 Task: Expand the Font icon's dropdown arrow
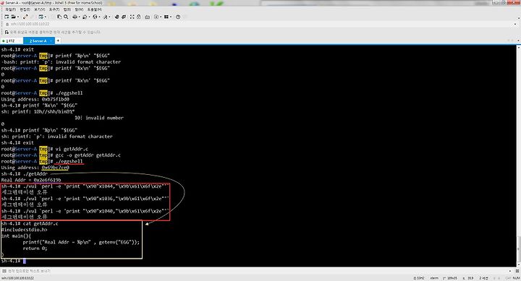(x=109, y=17)
